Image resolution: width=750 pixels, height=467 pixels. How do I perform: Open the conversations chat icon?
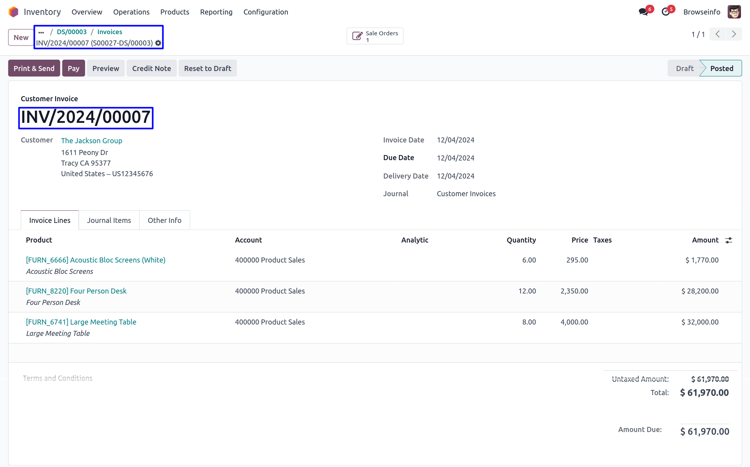tap(643, 12)
